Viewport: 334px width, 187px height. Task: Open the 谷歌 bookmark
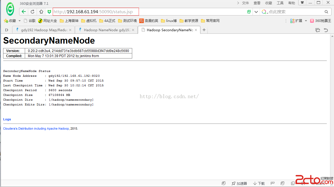pyautogui.click(x=30, y=21)
